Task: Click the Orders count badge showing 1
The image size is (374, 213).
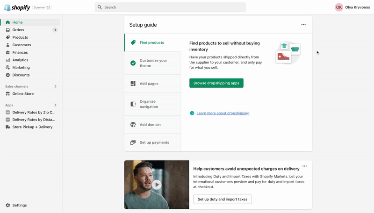Action: pos(55,30)
